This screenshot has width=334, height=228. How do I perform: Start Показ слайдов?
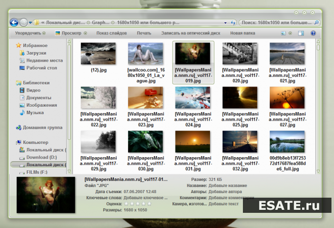click(x=112, y=33)
